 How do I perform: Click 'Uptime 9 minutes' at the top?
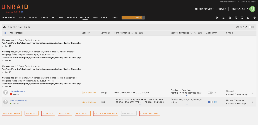pyautogui.click(x=228, y=2)
